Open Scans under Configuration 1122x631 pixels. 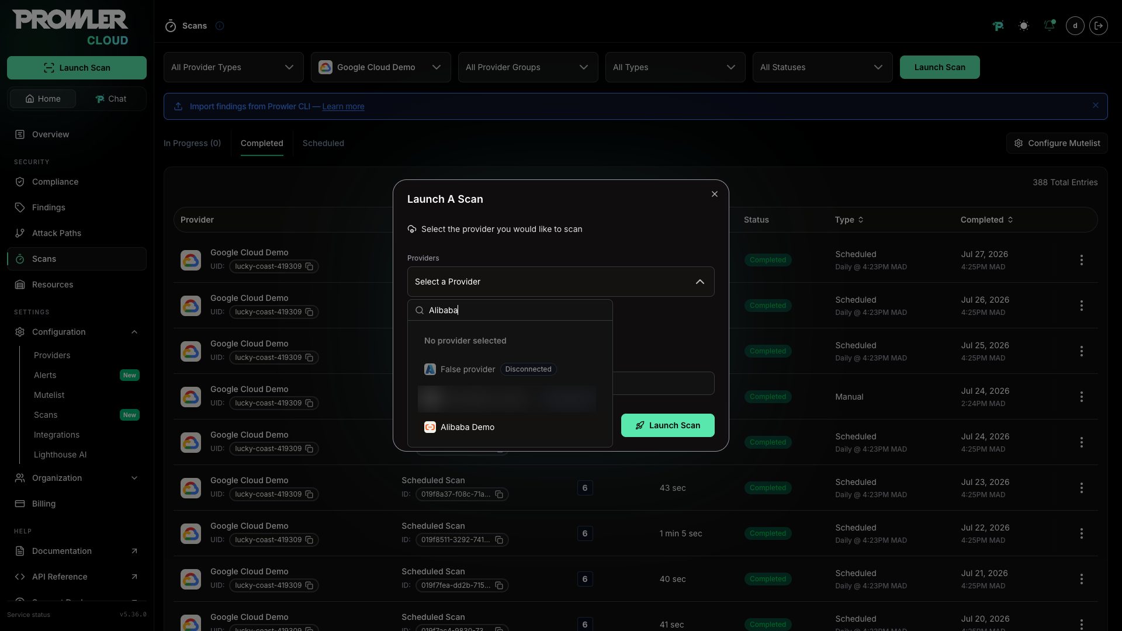point(46,415)
